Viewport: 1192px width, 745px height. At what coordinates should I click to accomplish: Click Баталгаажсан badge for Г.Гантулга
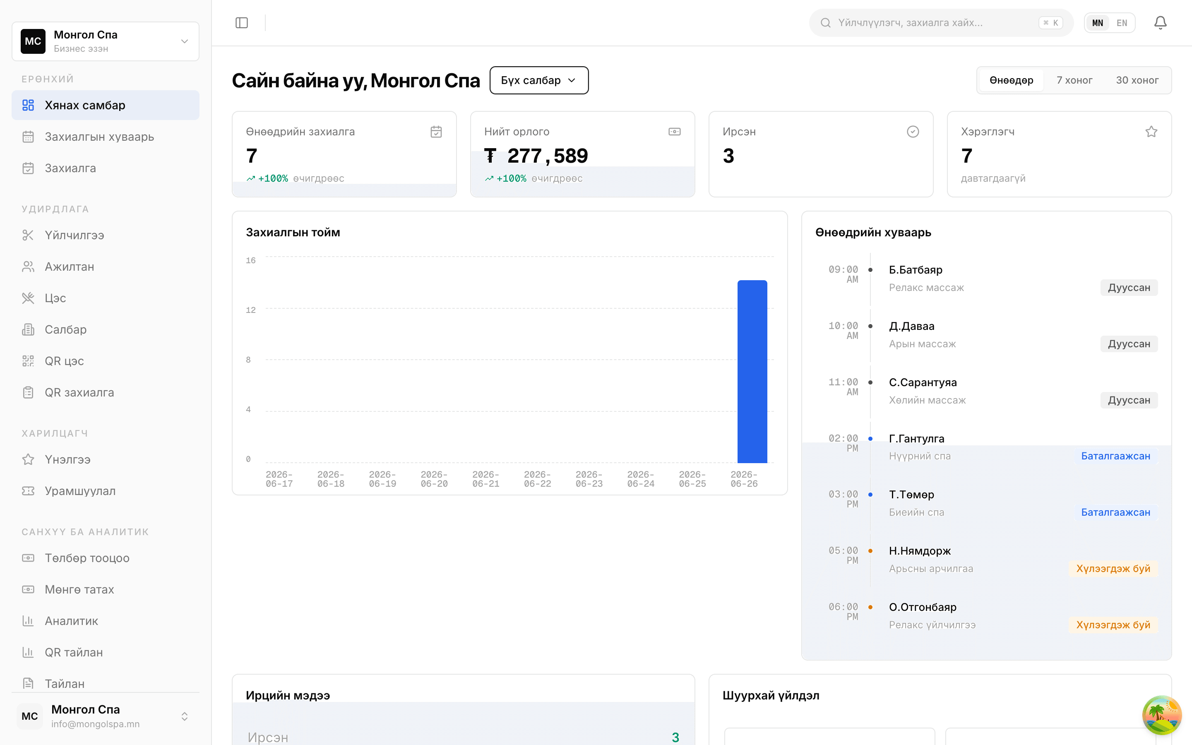click(1116, 456)
